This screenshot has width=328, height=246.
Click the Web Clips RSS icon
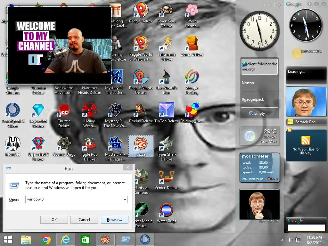pyautogui.click(x=306, y=140)
